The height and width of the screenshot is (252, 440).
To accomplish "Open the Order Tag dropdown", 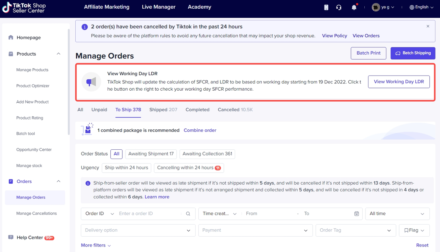I will (x=356, y=230).
